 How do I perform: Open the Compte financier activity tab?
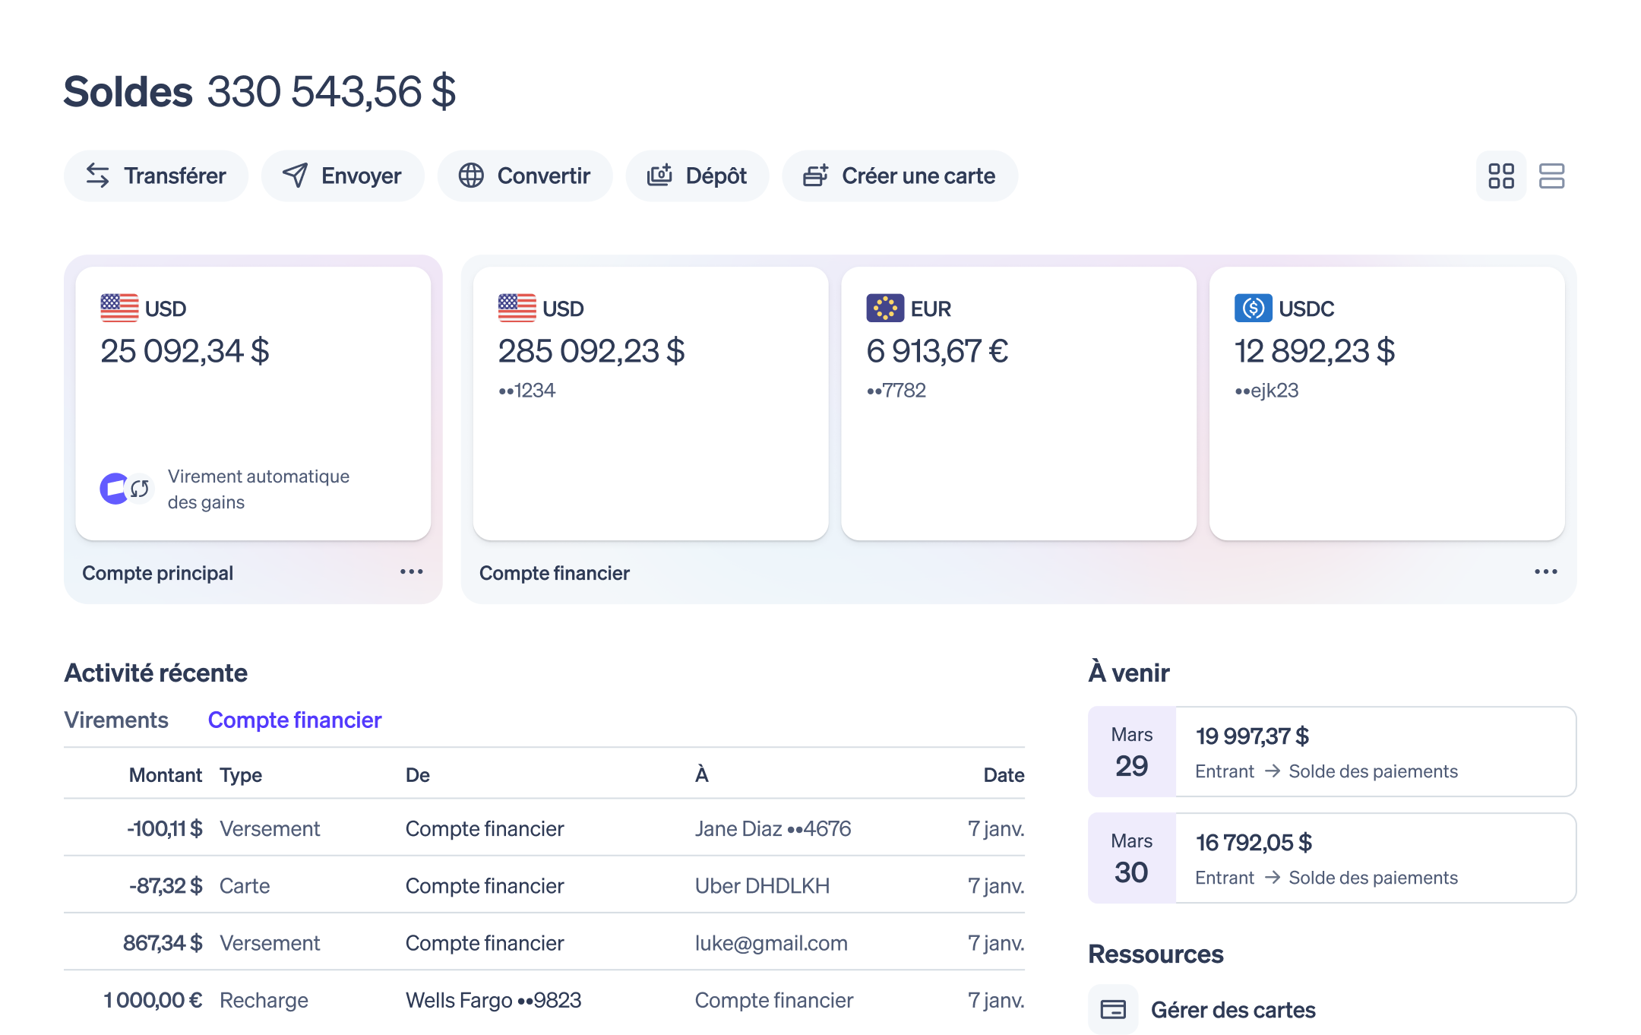tap(295, 720)
